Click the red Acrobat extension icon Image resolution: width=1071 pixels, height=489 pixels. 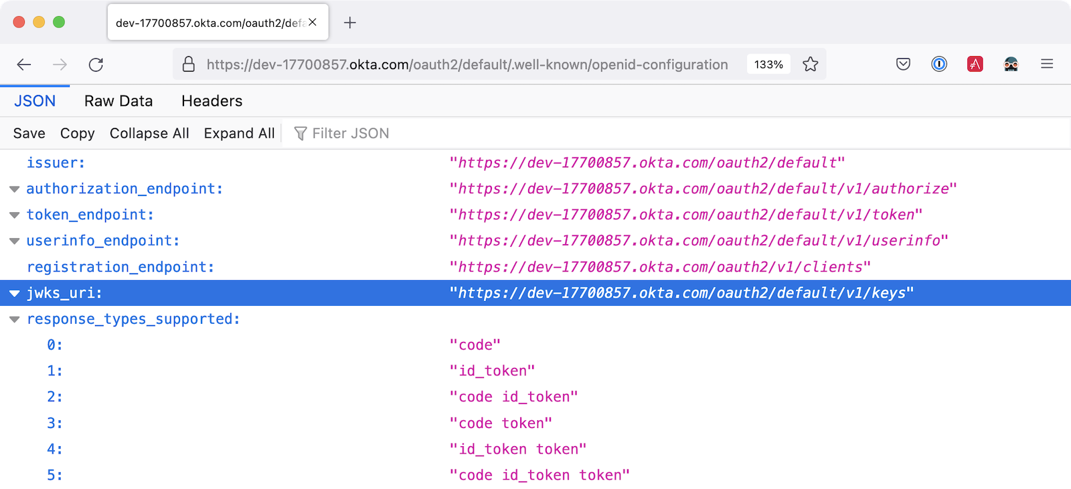click(975, 64)
